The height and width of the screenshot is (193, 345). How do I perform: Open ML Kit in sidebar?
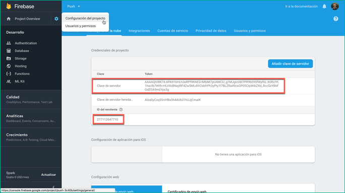click(x=20, y=81)
